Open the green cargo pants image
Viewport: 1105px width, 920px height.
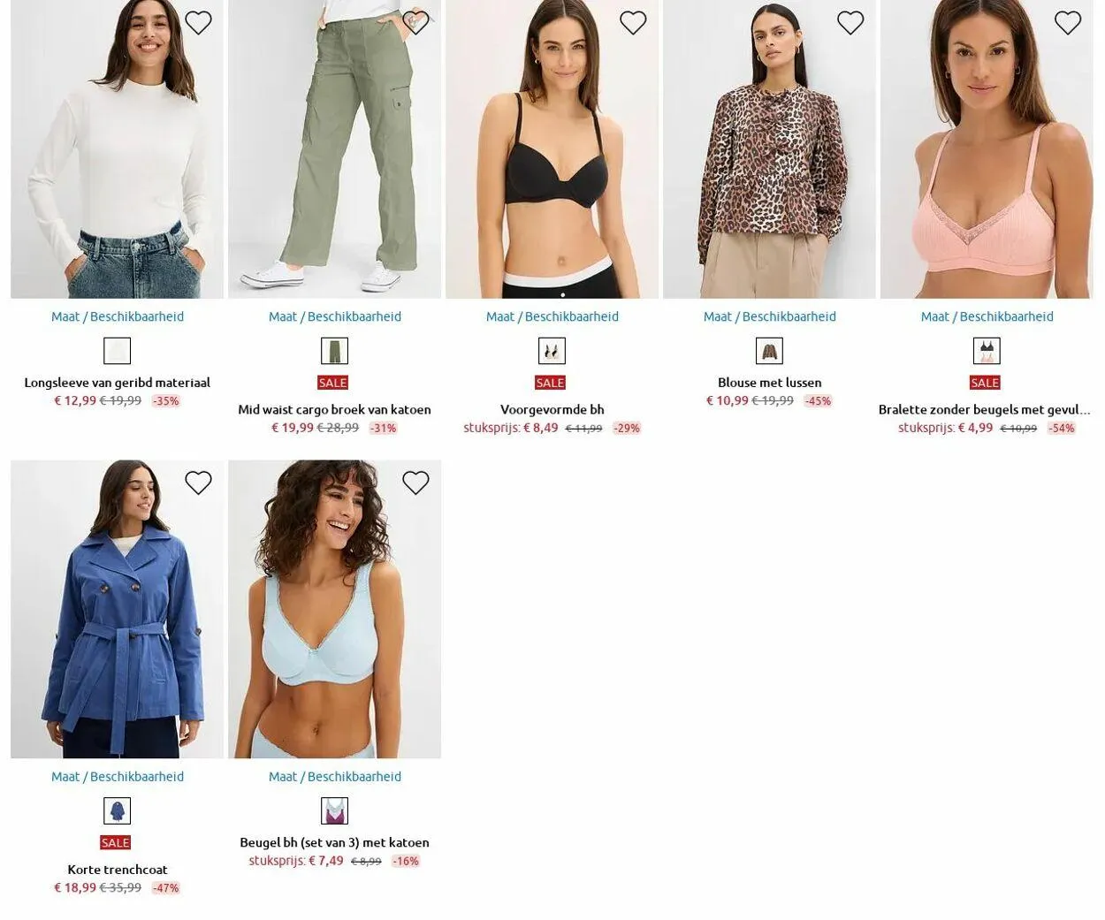click(334, 149)
